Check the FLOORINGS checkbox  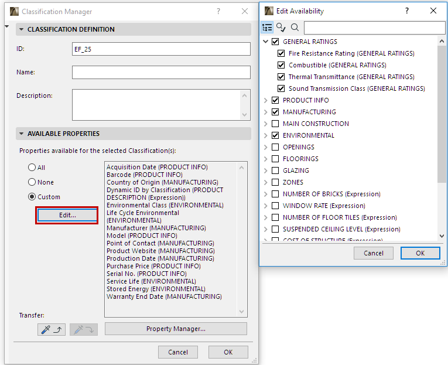coord(275,159)
